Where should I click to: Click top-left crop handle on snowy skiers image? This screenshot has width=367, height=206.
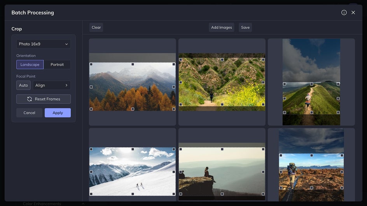point(91,149)
